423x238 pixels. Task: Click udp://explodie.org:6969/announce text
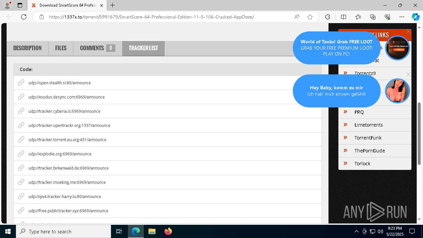point(60,154)
